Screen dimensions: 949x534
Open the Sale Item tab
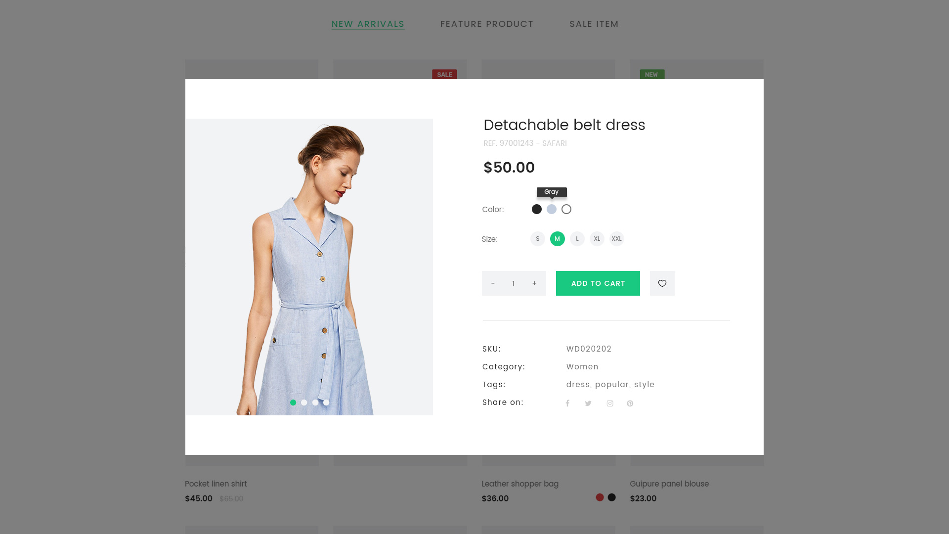coord(594,24)
